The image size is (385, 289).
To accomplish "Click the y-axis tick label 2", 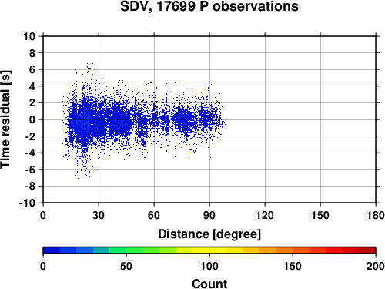I will coord(32,103).
